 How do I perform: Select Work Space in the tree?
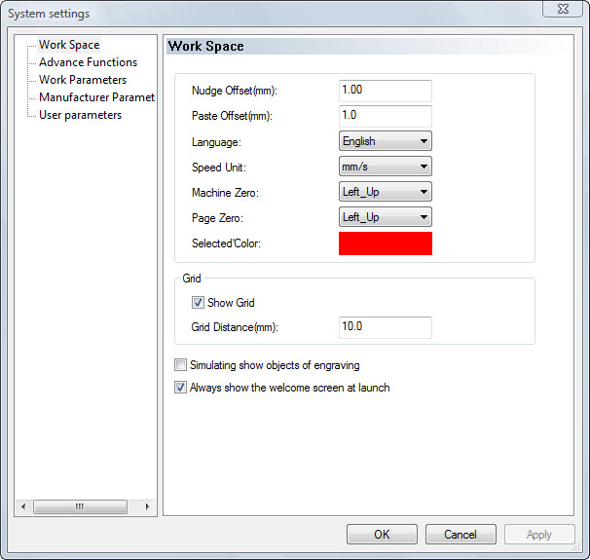tap(68, 45)
